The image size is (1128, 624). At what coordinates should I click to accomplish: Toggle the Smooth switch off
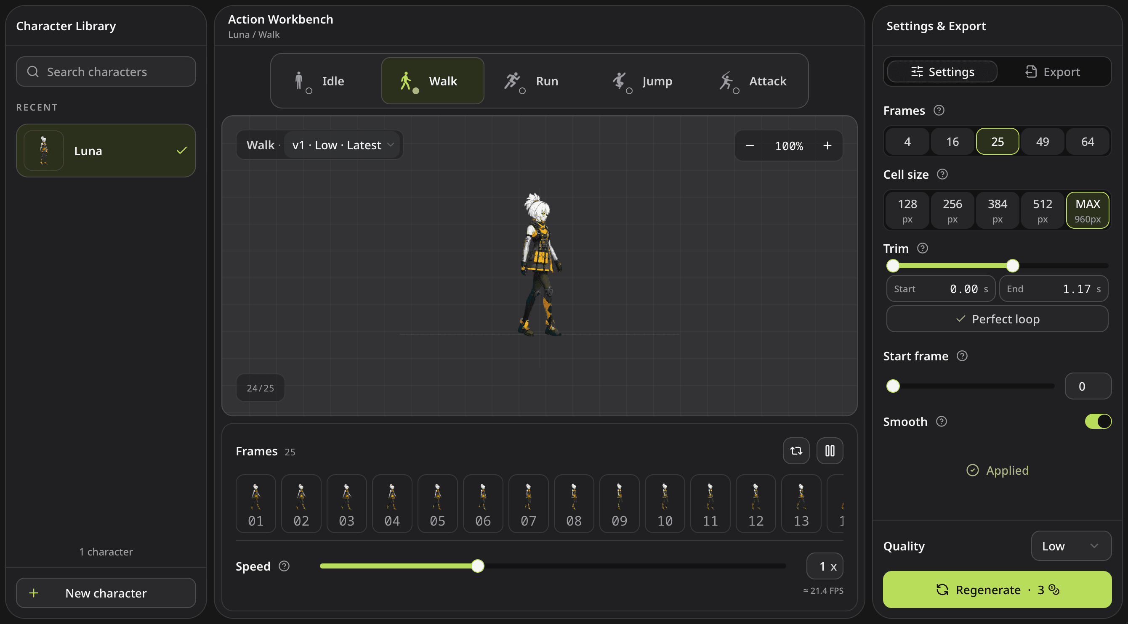click(x=1098, y=421)
